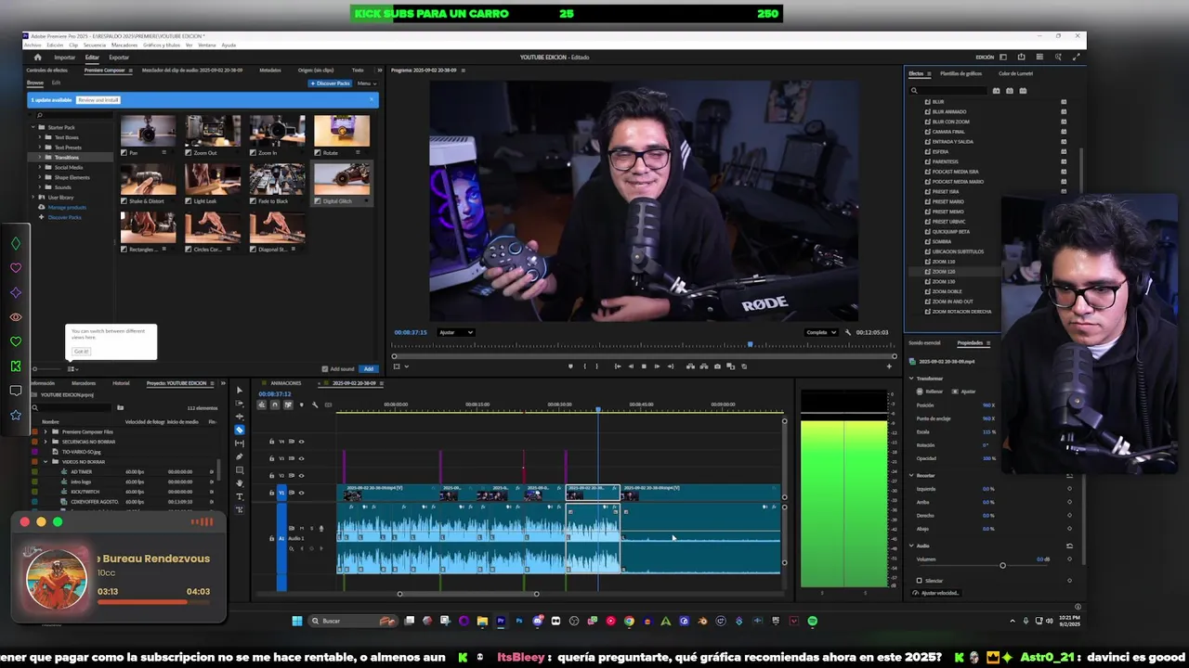
Task: Toggle V3 track visibility eye
Action: pos(301,458)
